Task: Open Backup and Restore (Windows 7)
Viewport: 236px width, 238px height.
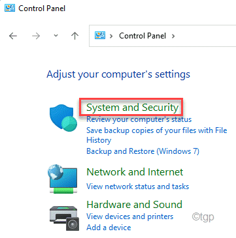Action: tap(143, 151)
